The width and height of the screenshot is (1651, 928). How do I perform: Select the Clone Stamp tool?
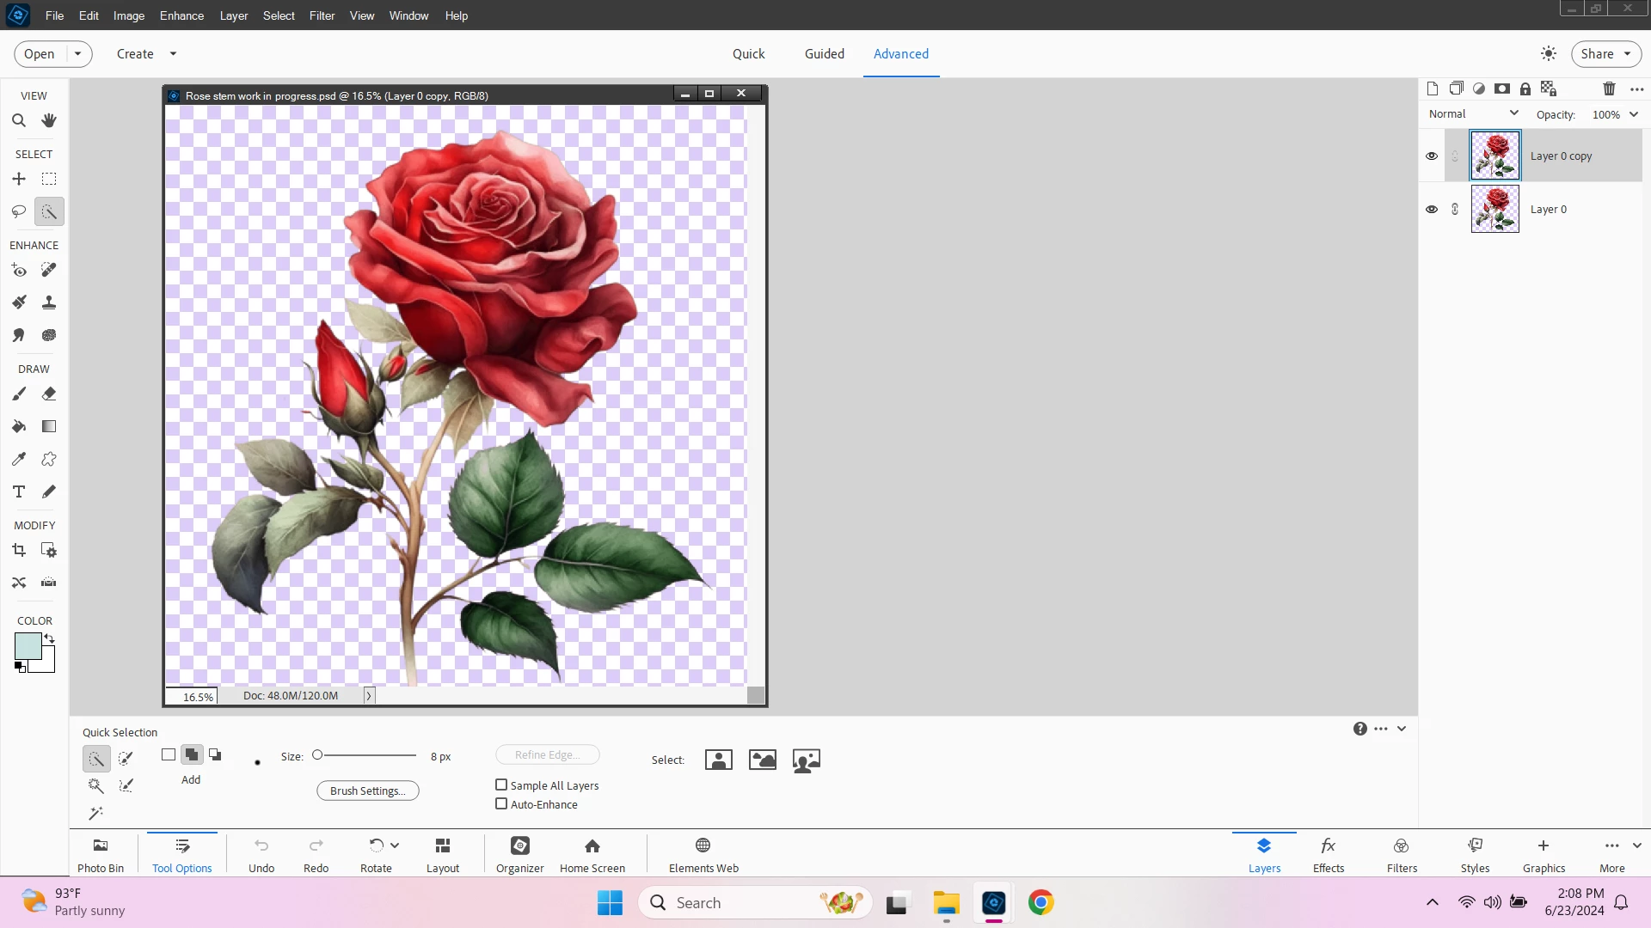coord(49,302)
